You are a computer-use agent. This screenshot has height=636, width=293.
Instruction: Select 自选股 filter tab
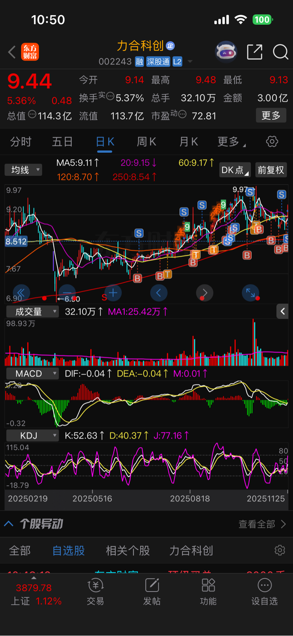[x=69, y=550]
